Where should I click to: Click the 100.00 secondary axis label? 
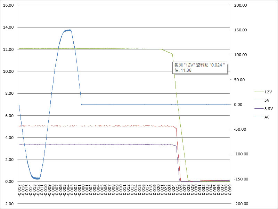pyautogui.click(x=240, y=55)
